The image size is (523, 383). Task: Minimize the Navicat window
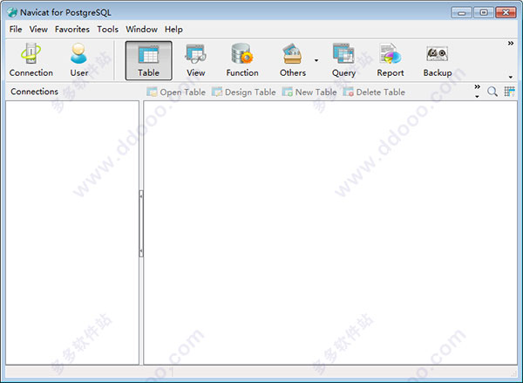[x=462, y=13]
